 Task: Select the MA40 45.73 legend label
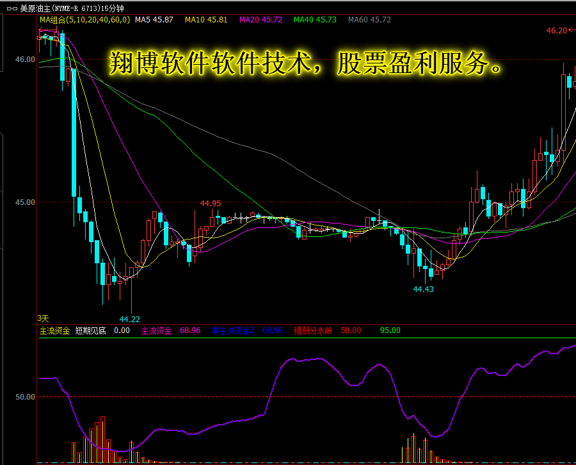click(x=315, y=20)
